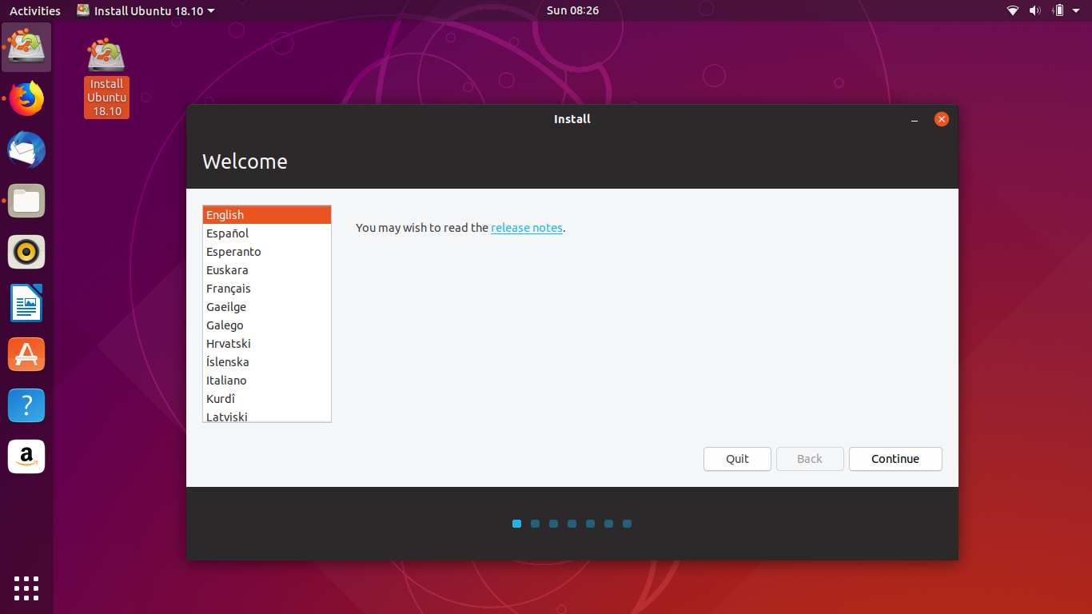This screenshot has width=1092, height=614.
Task: Open Ubuntu Software from the dock
Action: click(x=26, y=354)
